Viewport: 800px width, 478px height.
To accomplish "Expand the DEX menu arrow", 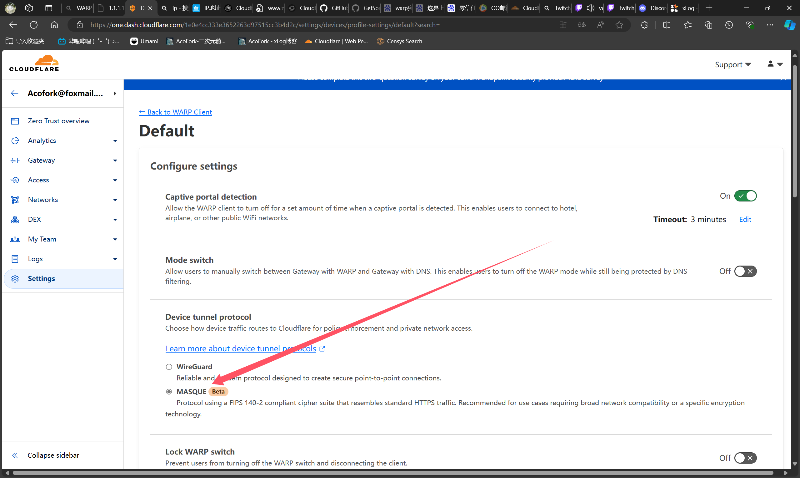I will click(115, 220).
